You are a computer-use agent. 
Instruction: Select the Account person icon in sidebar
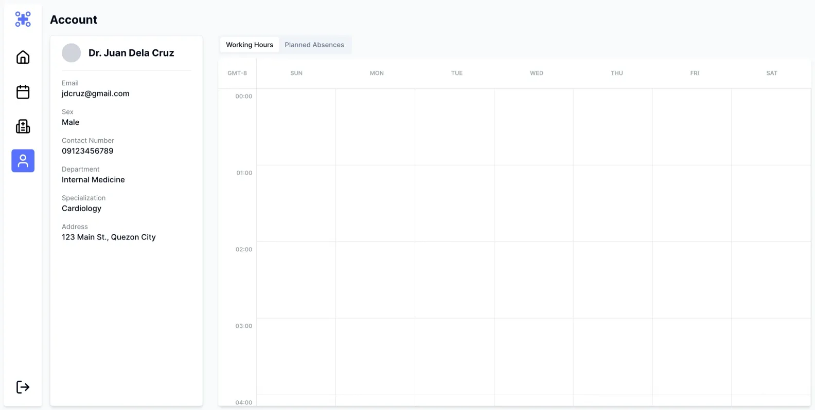click(x=23, y=161)
